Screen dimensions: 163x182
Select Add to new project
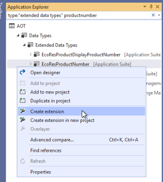(81, 92)
